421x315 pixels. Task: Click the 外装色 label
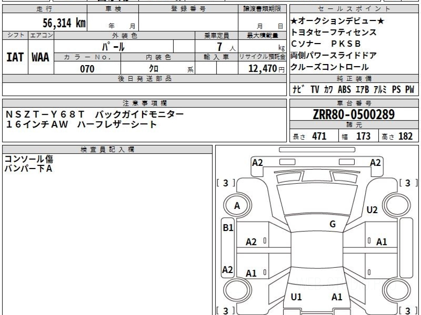coord(125,35)
